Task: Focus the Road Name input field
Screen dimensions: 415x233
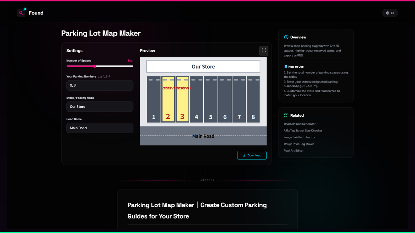Action: pos(100,128)
